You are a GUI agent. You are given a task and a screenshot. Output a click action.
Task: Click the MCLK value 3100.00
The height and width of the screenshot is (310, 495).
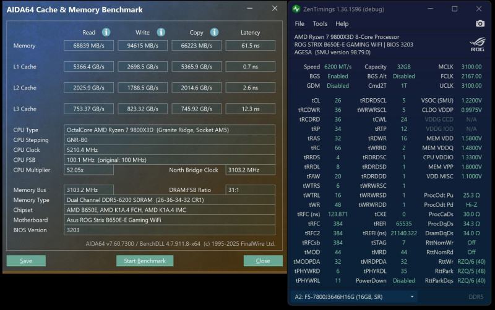coord(471,67)
